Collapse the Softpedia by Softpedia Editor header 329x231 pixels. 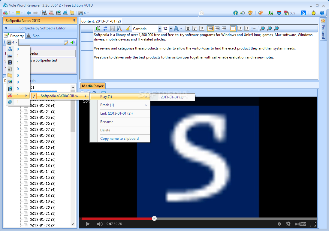point(6,28)
